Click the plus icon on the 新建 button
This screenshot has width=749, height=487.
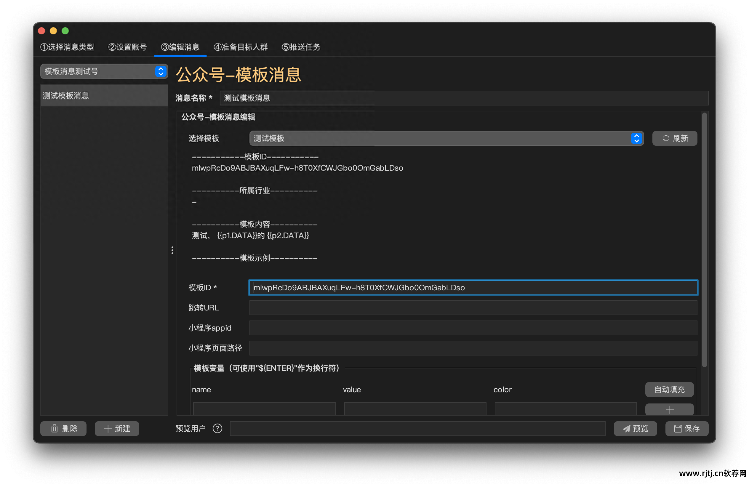tap(108, 428)
